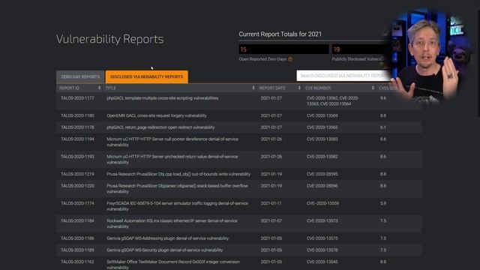Click the CVSS score 5.9 cell
The image size is (480, 270).
point(383,203)
